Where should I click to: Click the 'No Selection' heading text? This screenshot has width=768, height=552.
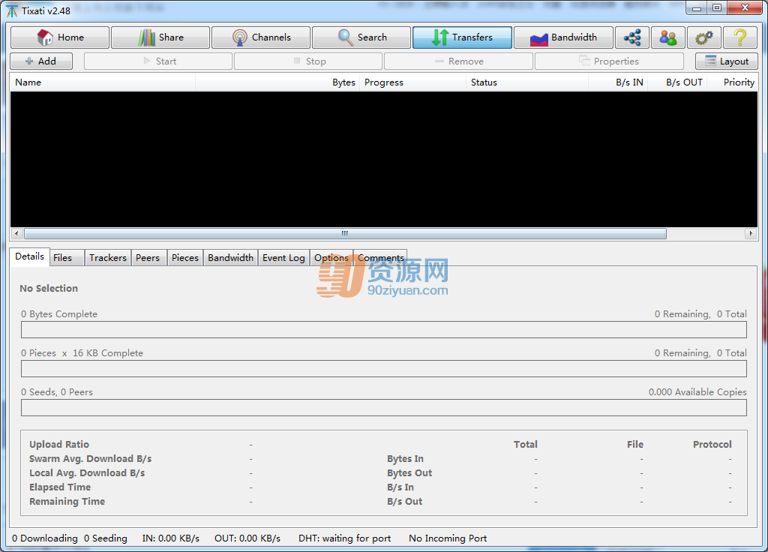(49, 289)
